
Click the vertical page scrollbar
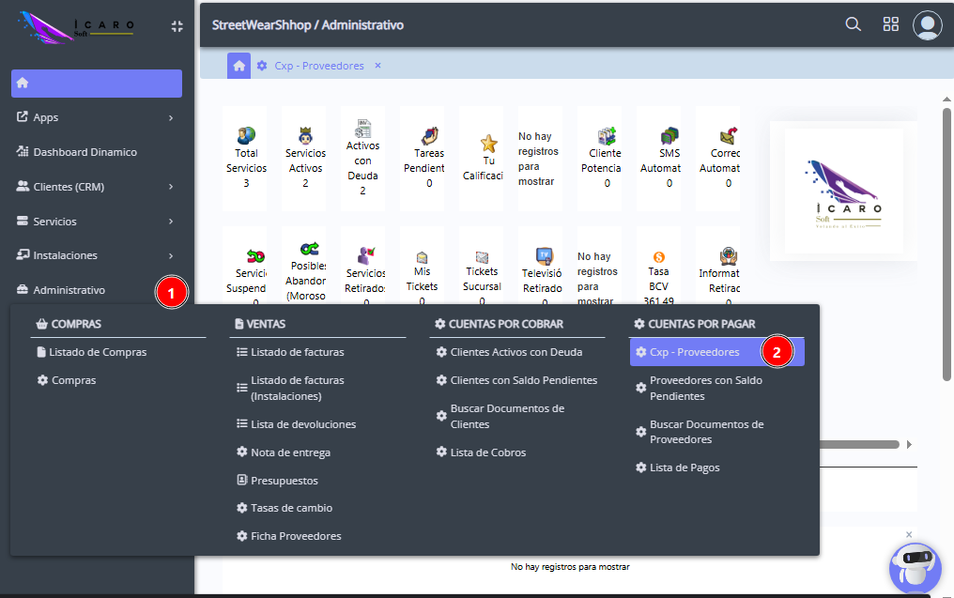tap(946, 244)
